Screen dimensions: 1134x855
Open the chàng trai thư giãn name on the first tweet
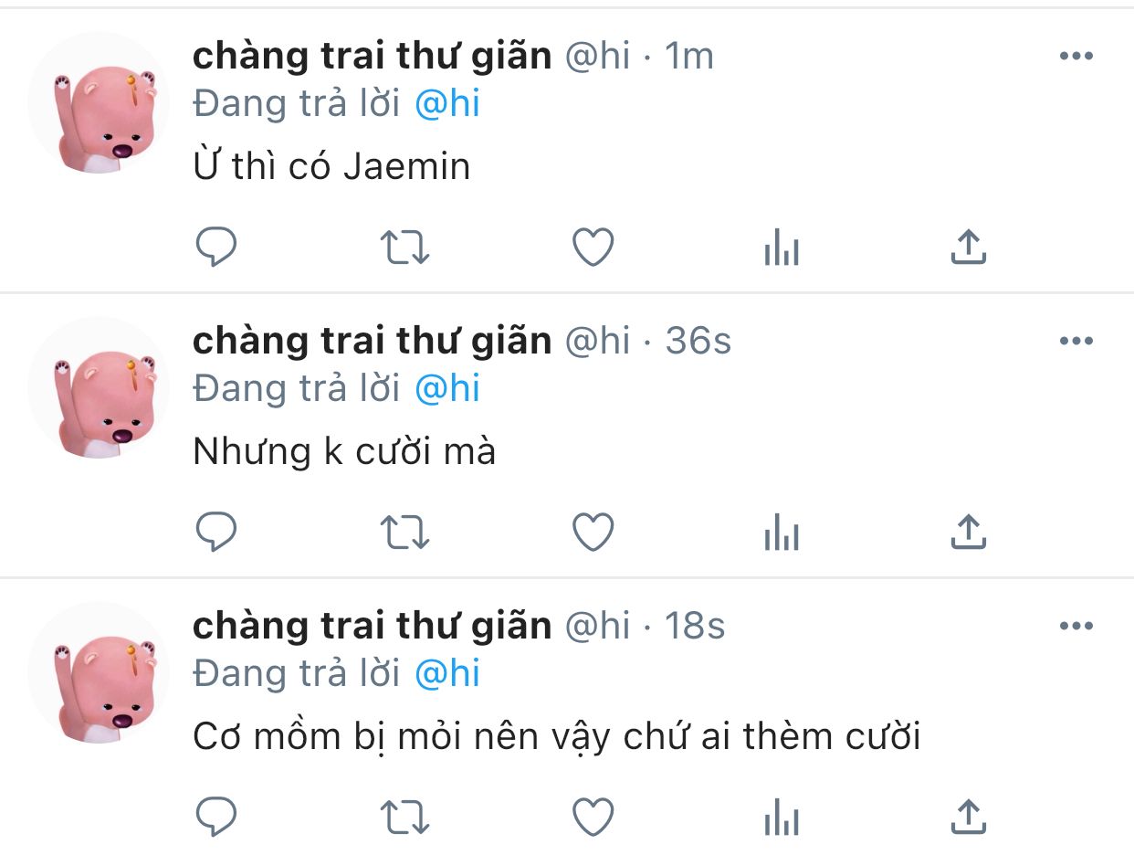[x=373, y=57]
